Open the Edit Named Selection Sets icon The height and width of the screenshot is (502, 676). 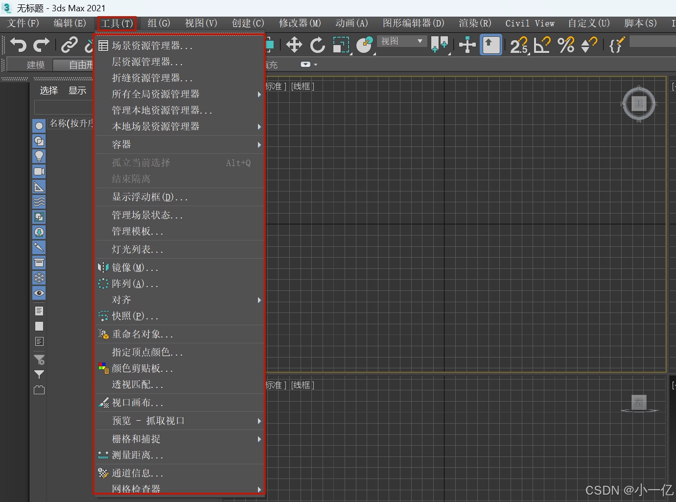click(x=617, y=45)
